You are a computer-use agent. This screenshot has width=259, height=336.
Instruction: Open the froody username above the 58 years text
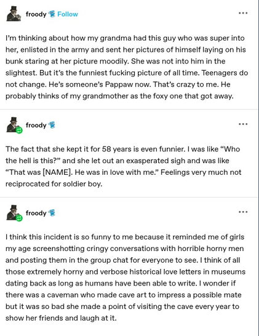click(36, 126)
